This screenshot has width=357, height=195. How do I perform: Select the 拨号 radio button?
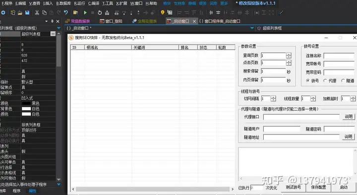point(308,81)
